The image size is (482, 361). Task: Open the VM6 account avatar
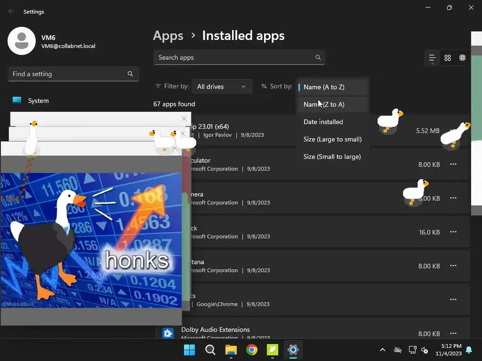pyautogui.click(x=22, y=41)
